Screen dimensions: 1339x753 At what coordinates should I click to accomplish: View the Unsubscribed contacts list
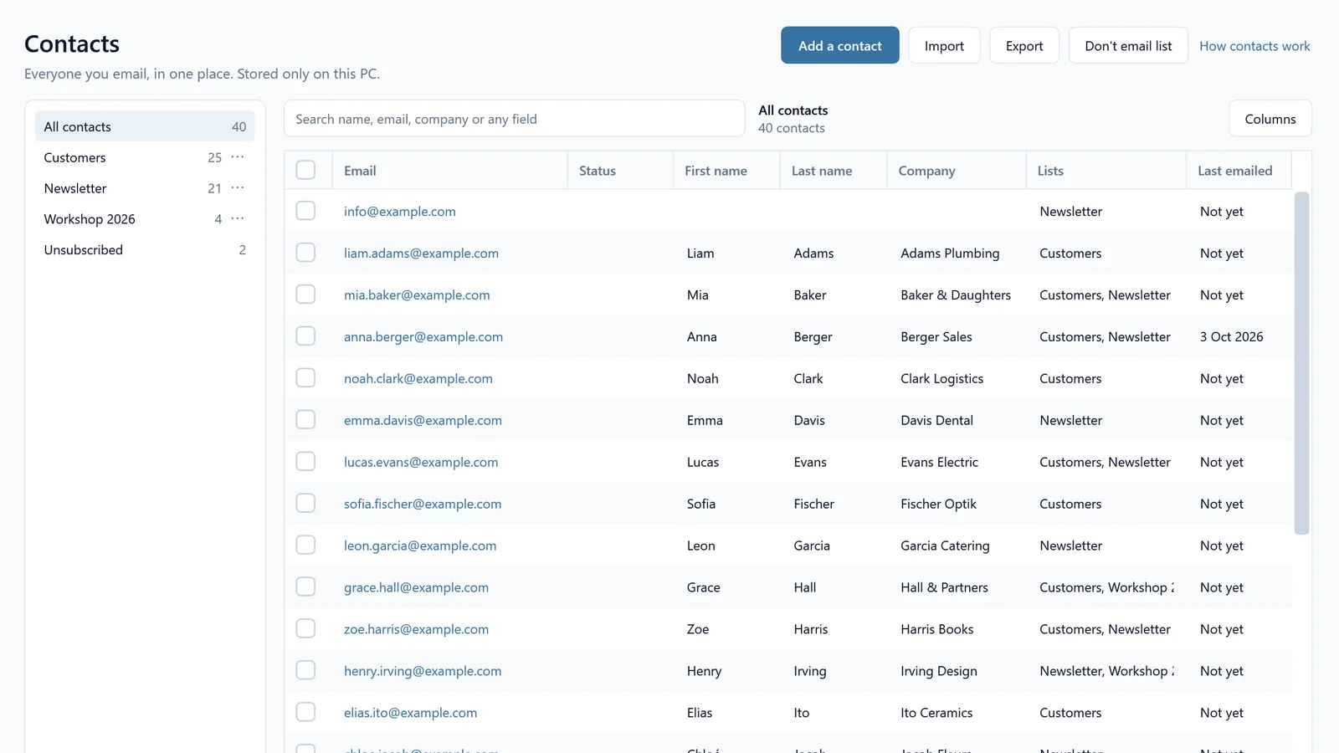coord(145,249)
